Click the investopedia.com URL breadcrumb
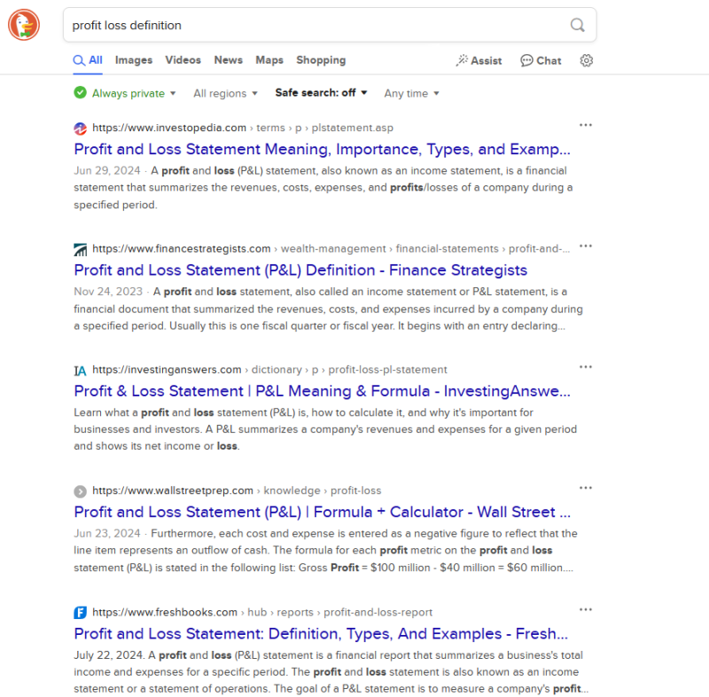The height and width of the screenshot is (697, 709). coord(242,128)
